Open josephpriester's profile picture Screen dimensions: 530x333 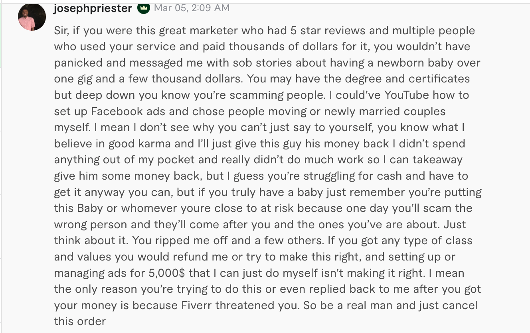click(32, 17)
